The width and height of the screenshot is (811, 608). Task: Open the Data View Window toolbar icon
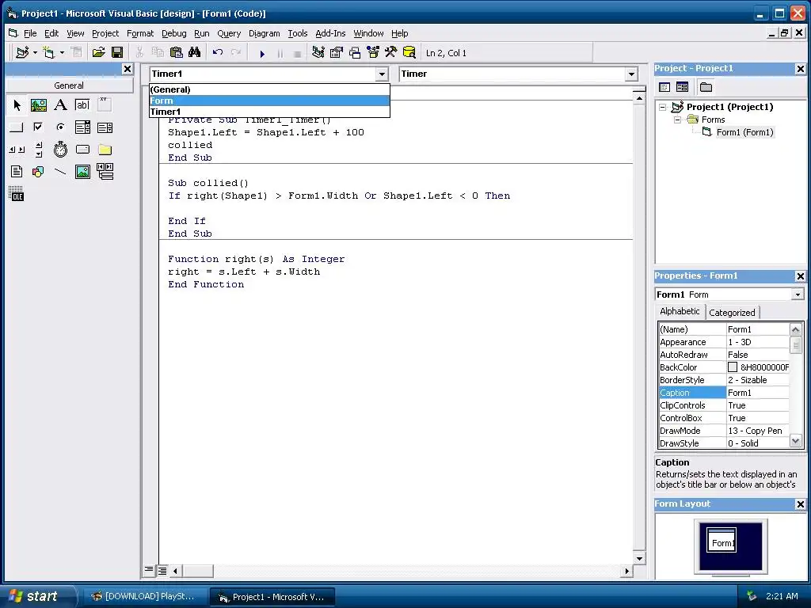pos(409,53)
